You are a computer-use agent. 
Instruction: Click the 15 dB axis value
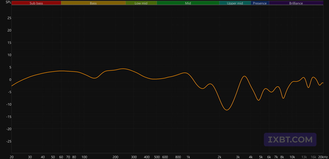(9, 43)
